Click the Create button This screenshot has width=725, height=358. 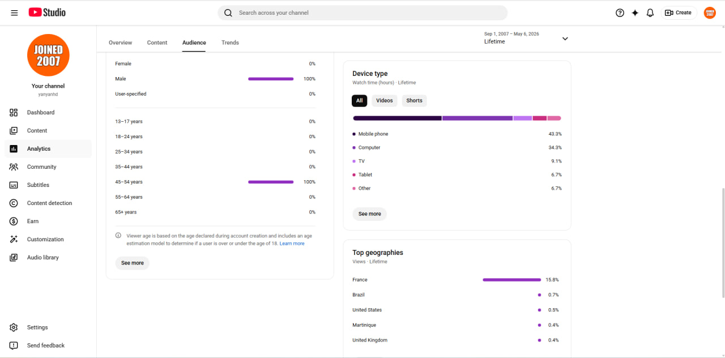[x=679, y=12]
